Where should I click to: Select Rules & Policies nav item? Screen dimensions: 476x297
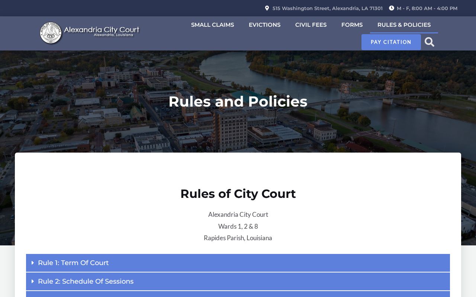404,25
